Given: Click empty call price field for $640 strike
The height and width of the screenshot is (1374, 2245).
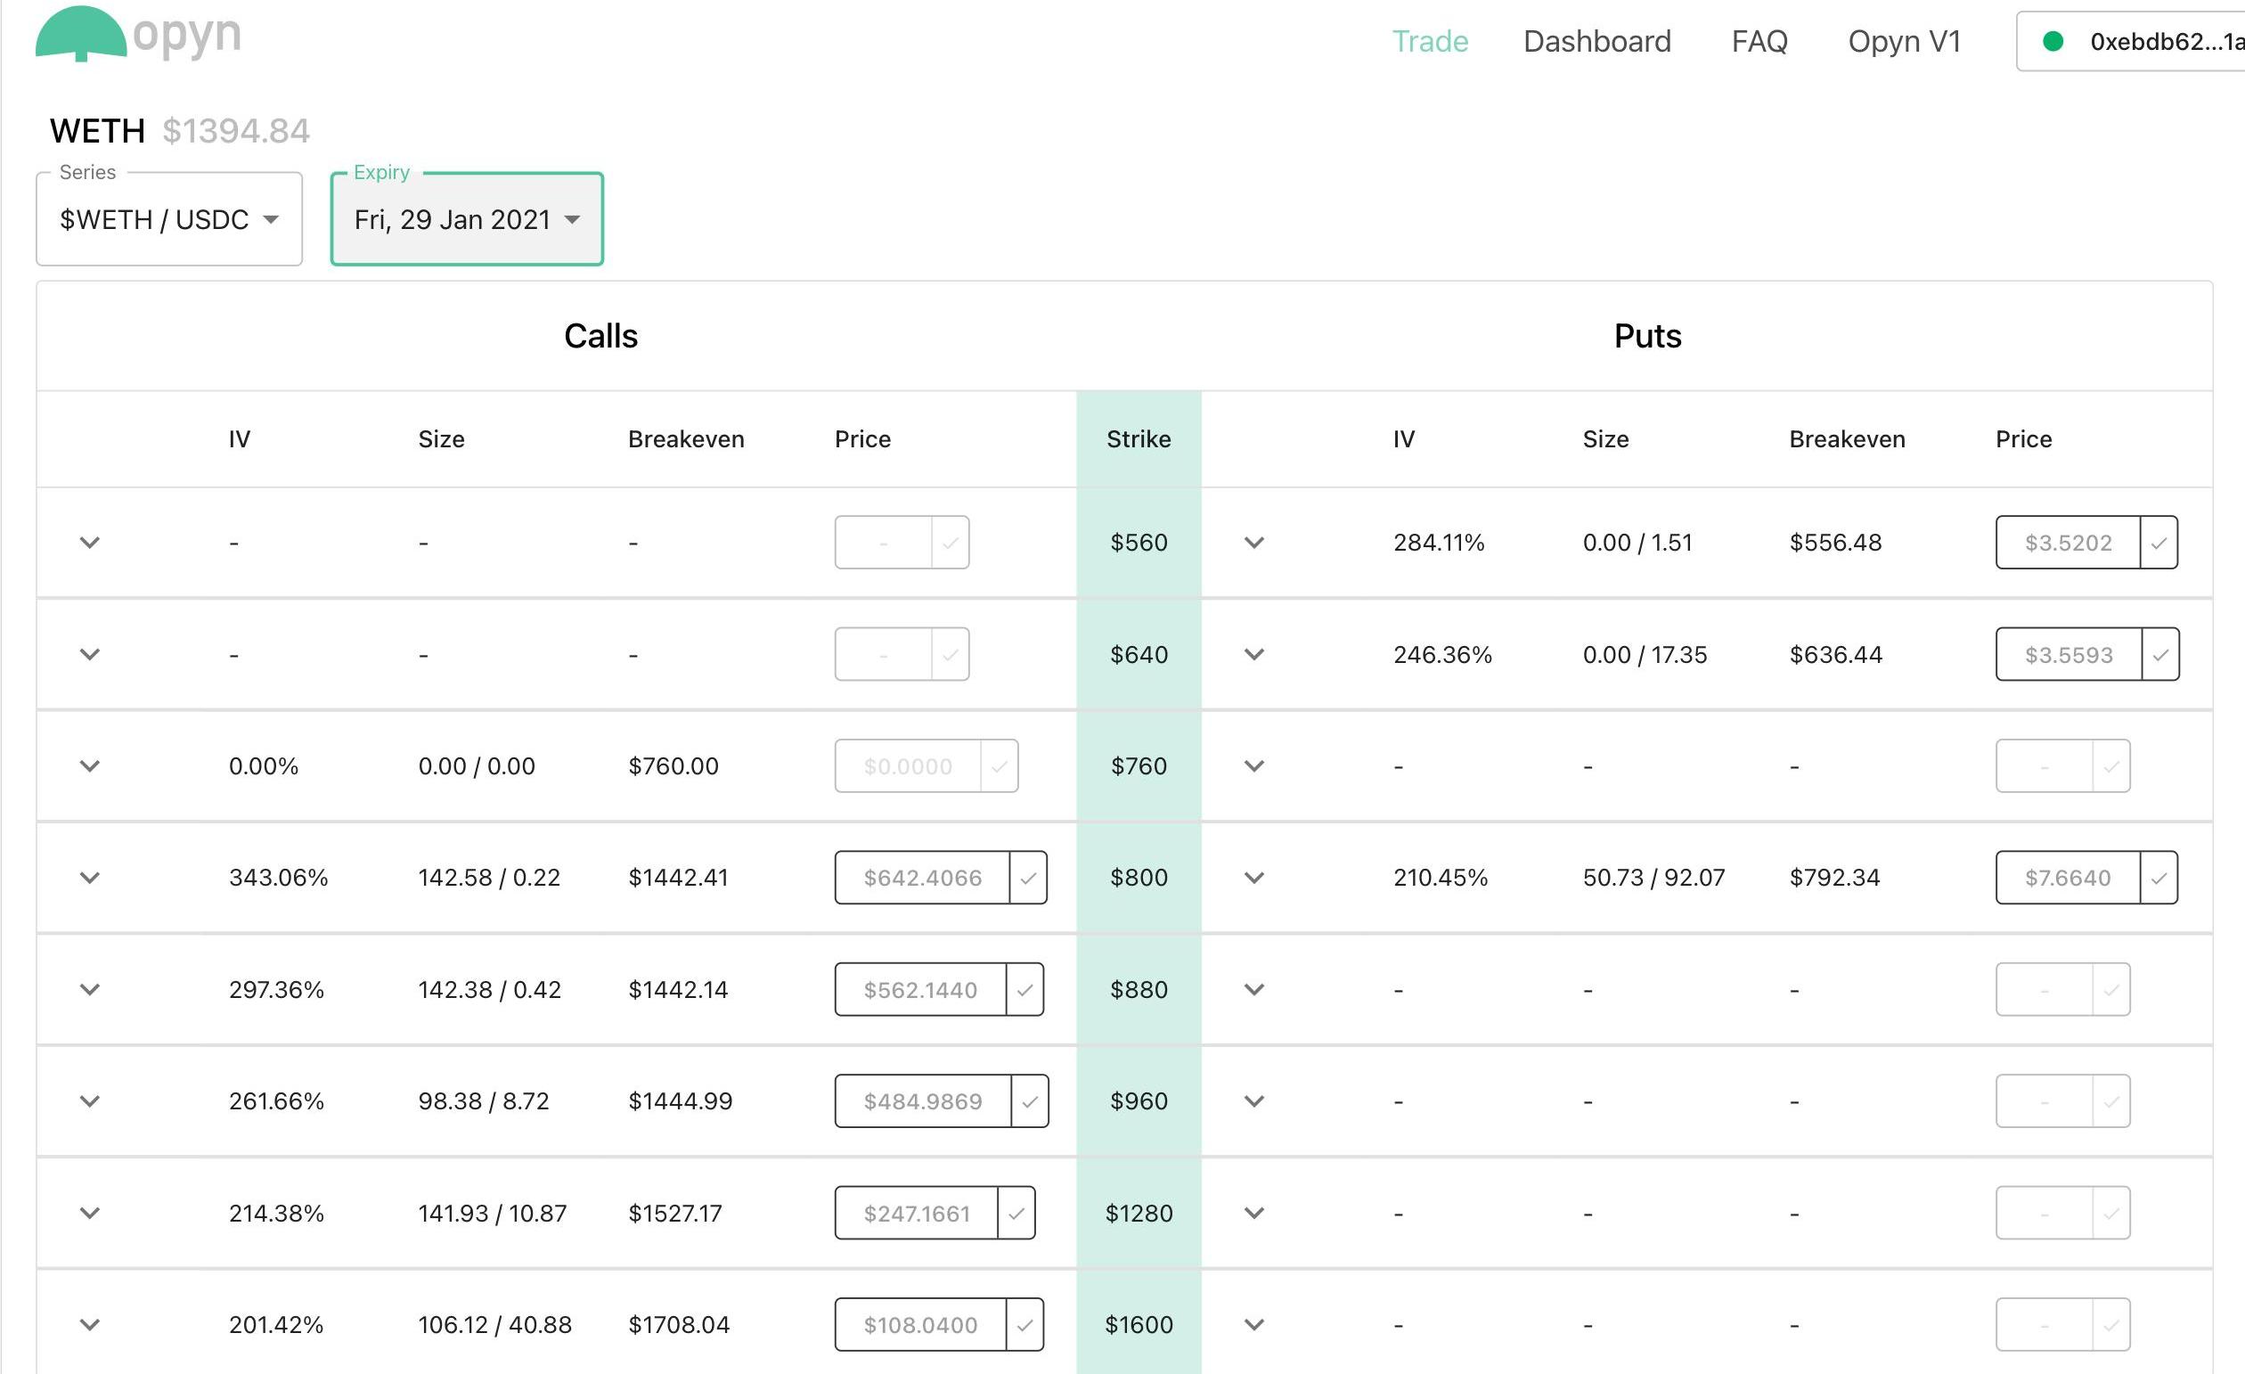Looking at the screenshot, I should click(883, 654).
